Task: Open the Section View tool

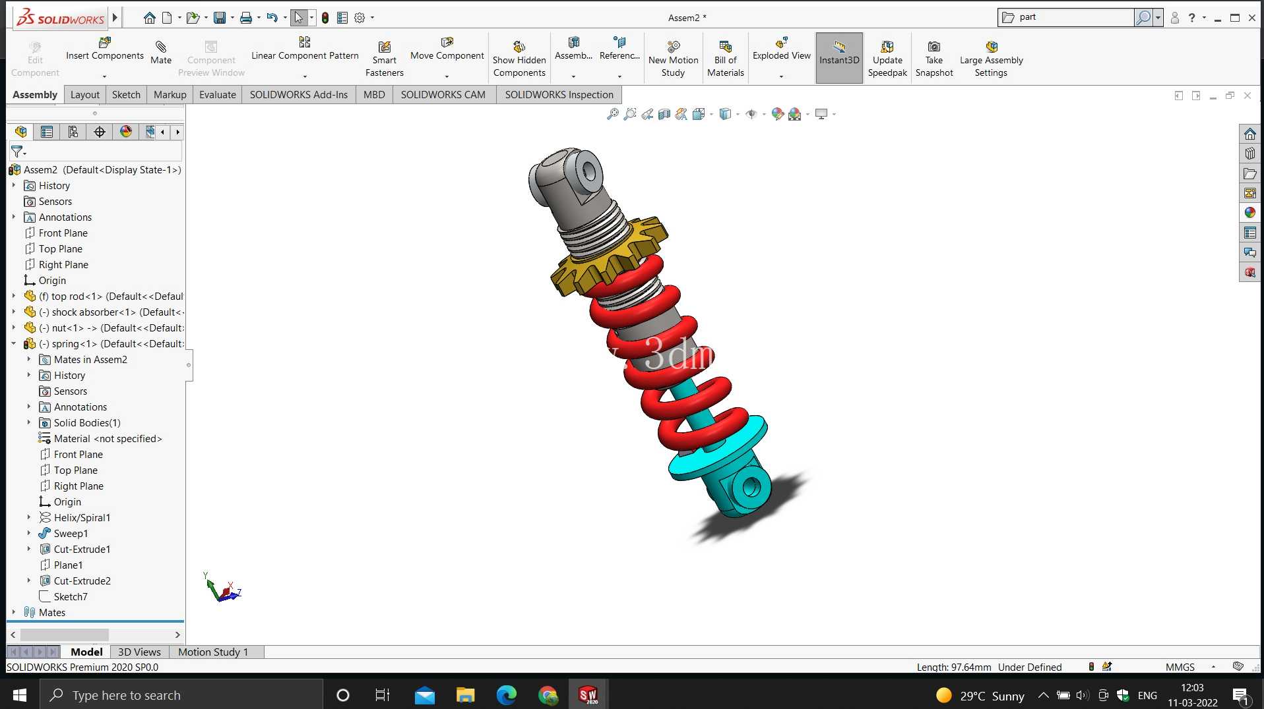Action: 664,114
